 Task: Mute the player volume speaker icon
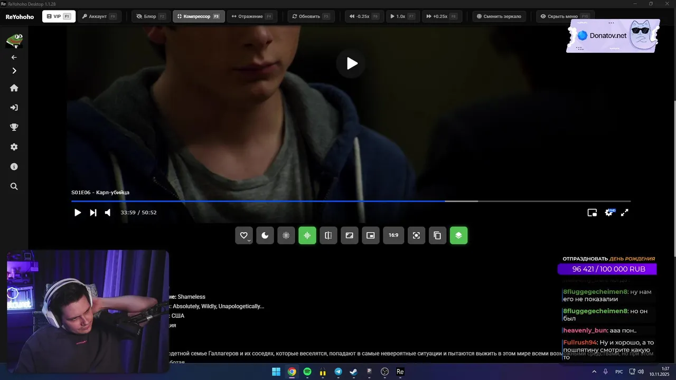[108, 213]
